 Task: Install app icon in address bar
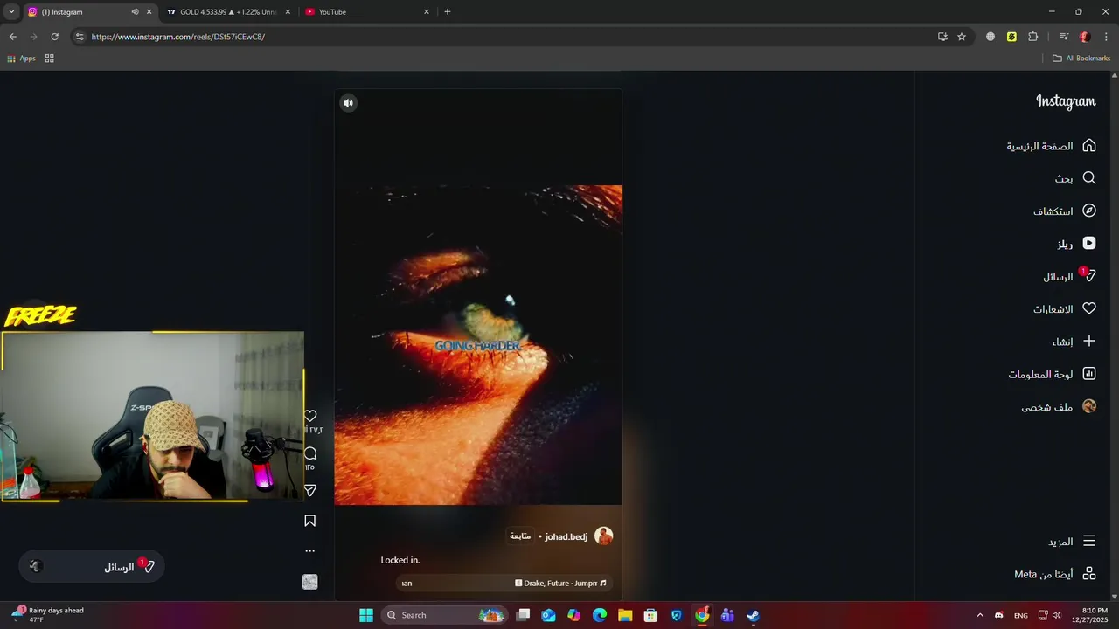pos(942,37)
